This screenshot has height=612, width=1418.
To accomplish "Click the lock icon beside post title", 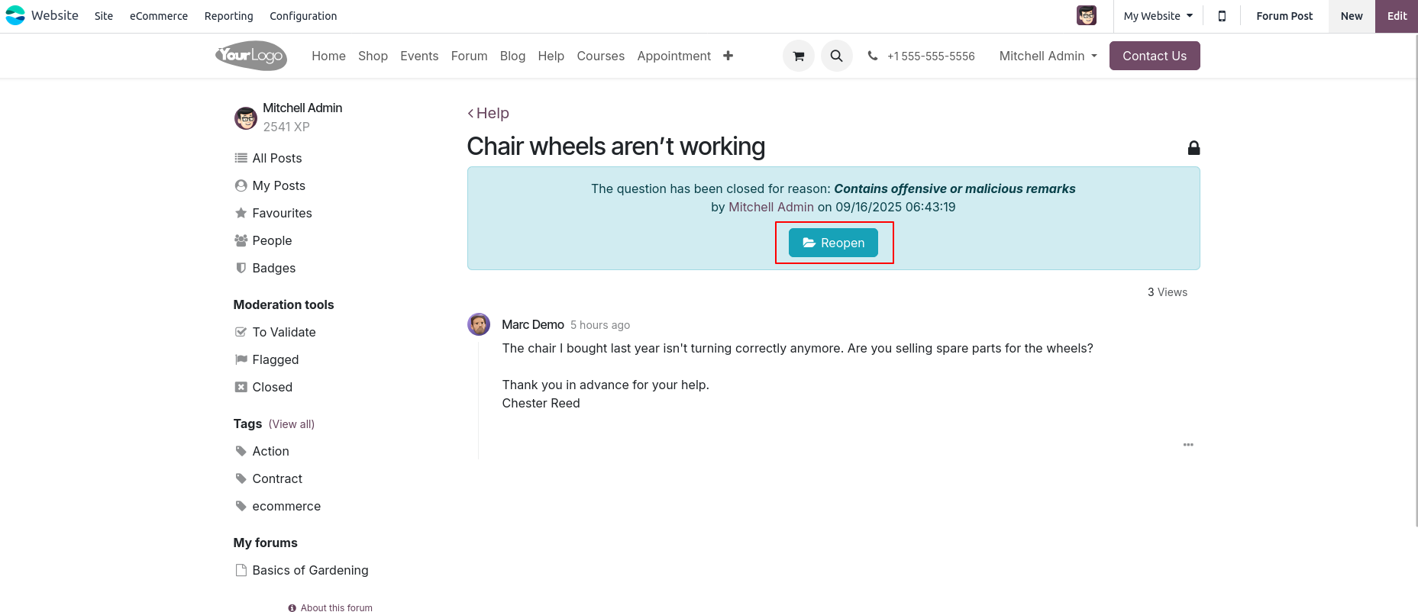I will tap(1194, 148).
